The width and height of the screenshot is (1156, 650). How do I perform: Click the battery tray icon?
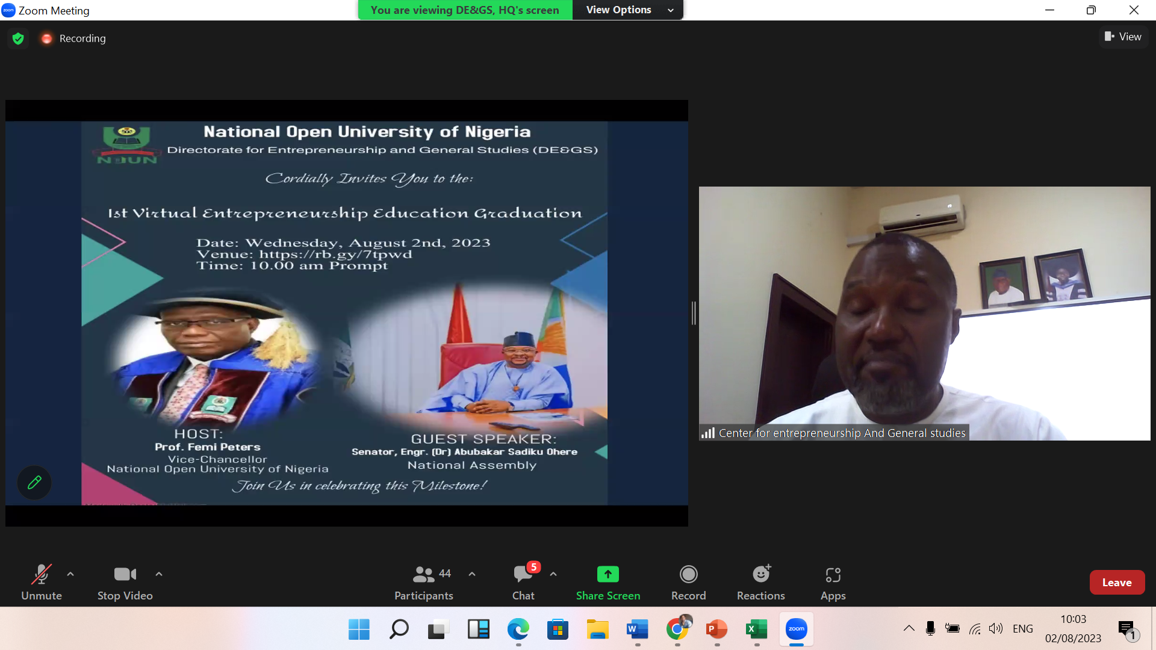point(952,629)
